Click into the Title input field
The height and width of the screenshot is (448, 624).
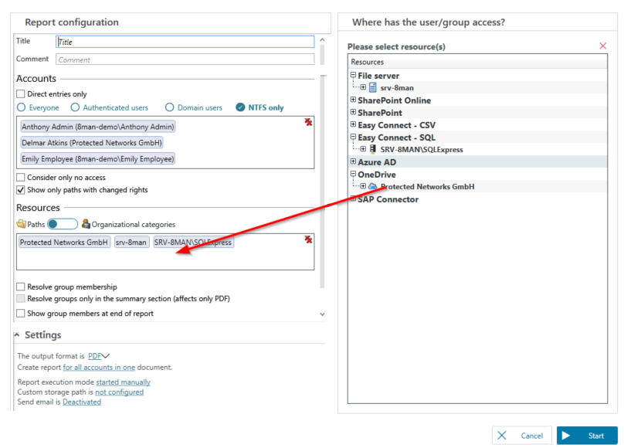[x=185, y=42]
